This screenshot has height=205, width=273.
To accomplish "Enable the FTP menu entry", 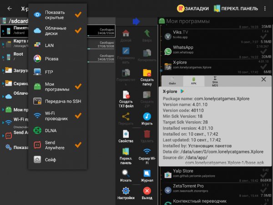I will [x=57, y=72].
